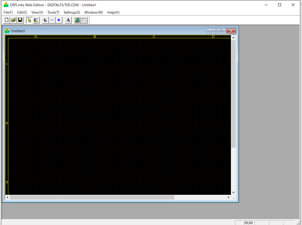Select the arrow pointer tool
302x225 pixels.
pyautogui.click(x=29, y=20)
